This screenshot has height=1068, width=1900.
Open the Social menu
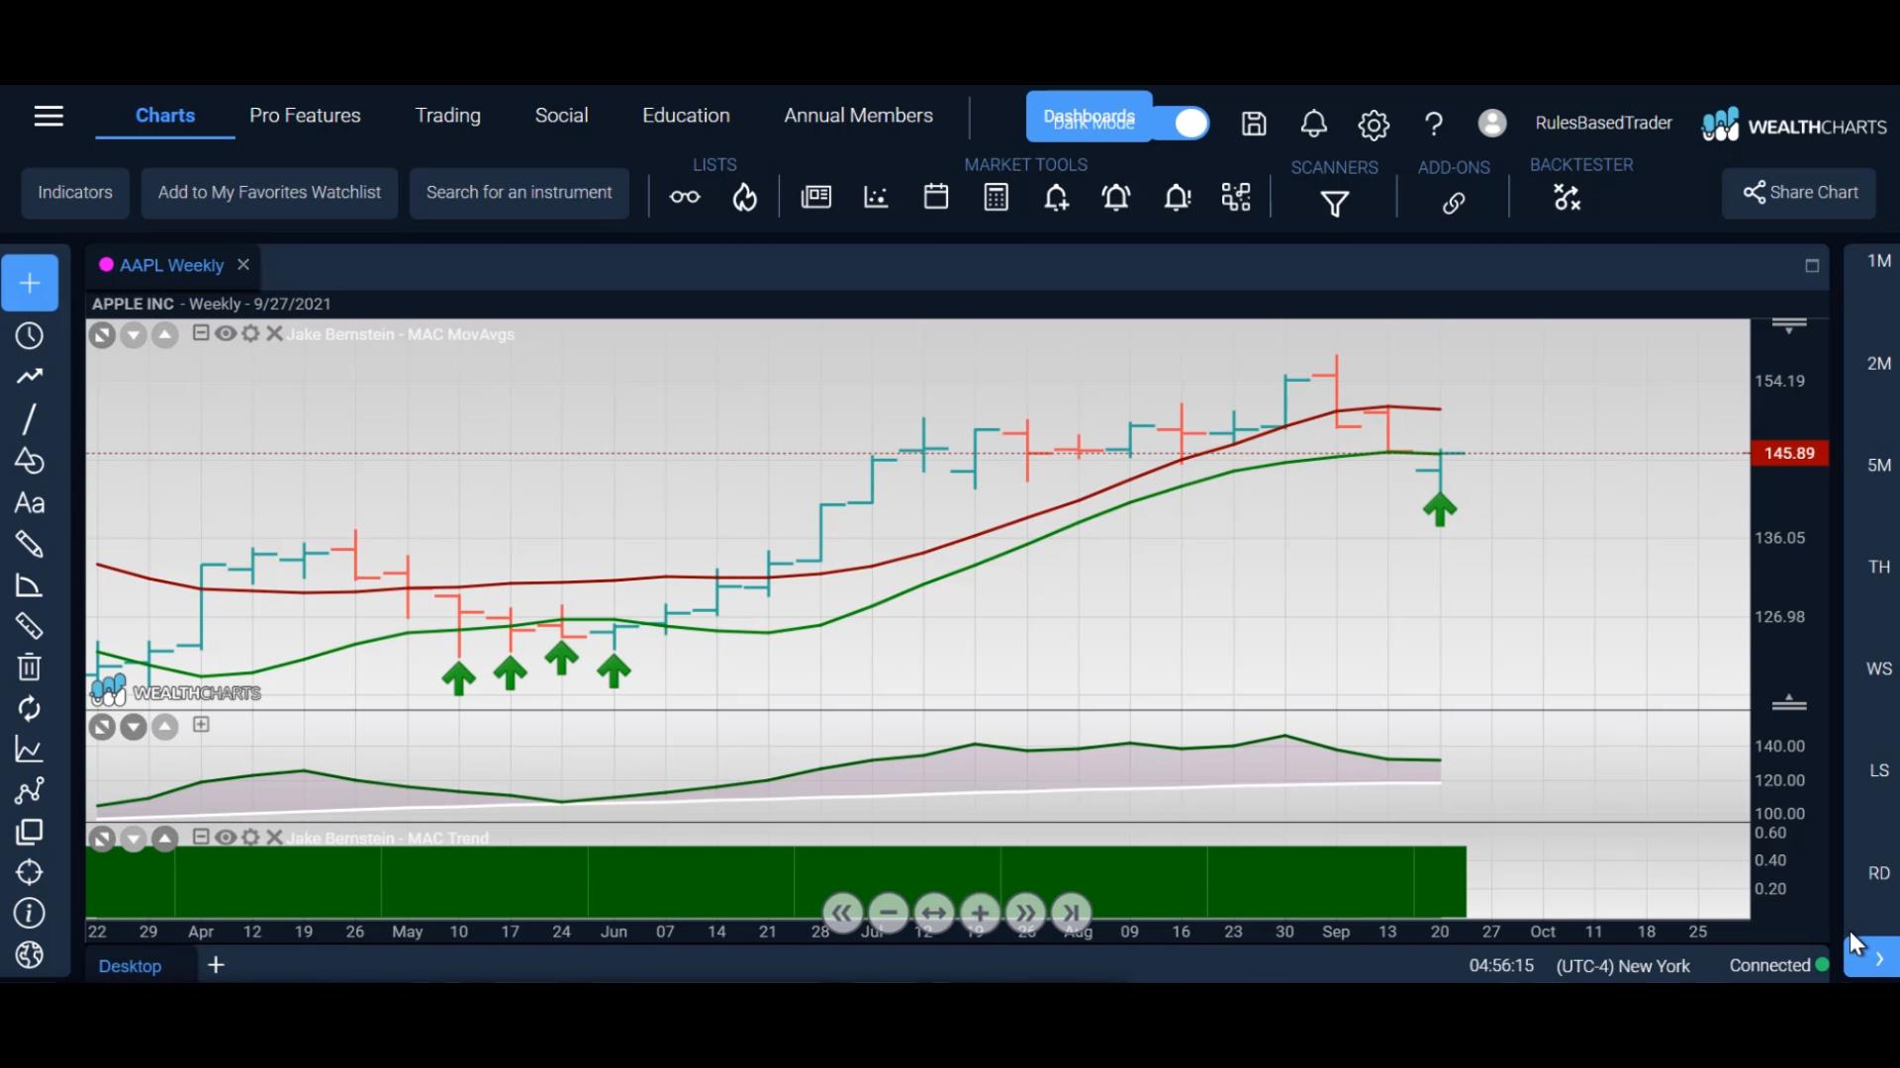click(x=561, y=116)
